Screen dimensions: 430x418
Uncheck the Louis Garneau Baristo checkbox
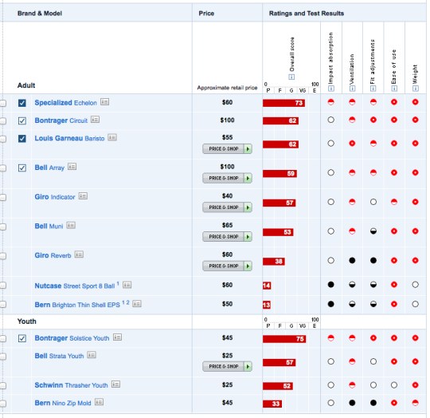pos(22,139)
